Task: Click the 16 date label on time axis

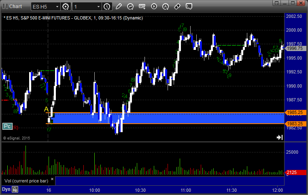Action: pos(49,190)
